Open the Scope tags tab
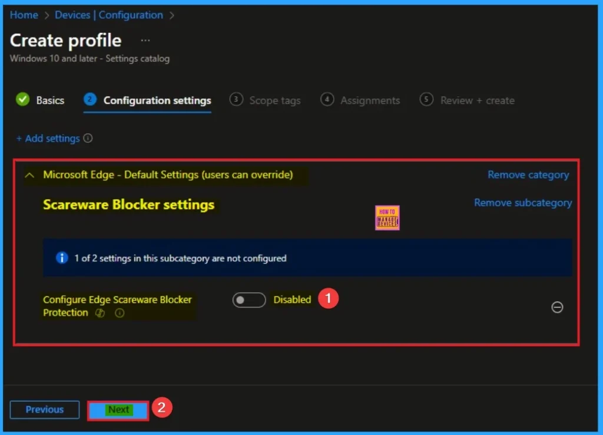The width and height of the screenshot is (603, 435). (x=265, y=100)
